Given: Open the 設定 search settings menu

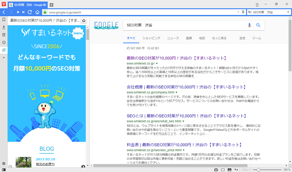Looking at the screenshot, I should (242, 38).
